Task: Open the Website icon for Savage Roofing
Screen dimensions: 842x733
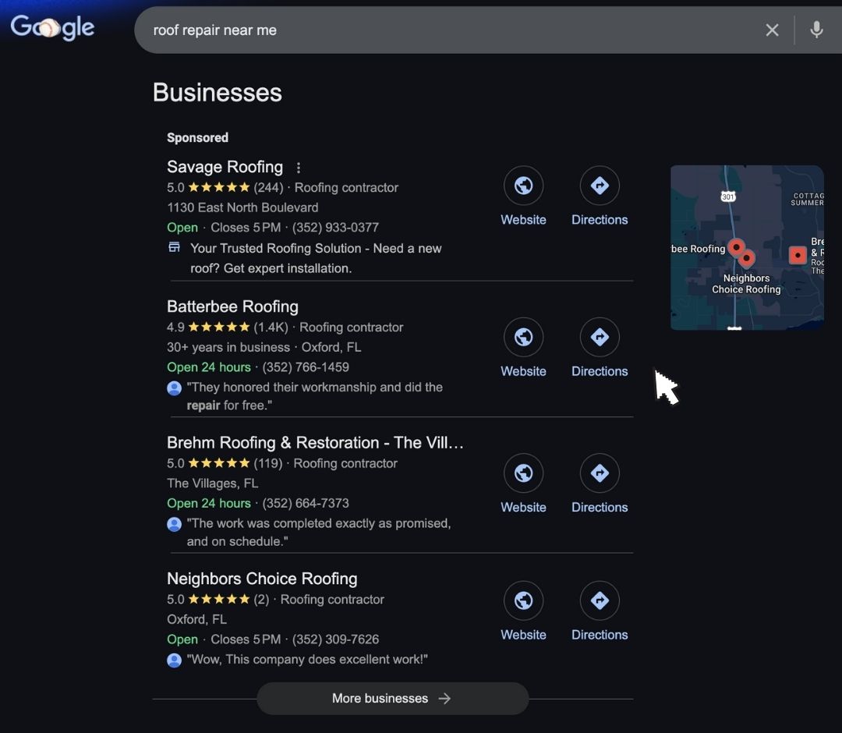Action: [x=523, y=185]
